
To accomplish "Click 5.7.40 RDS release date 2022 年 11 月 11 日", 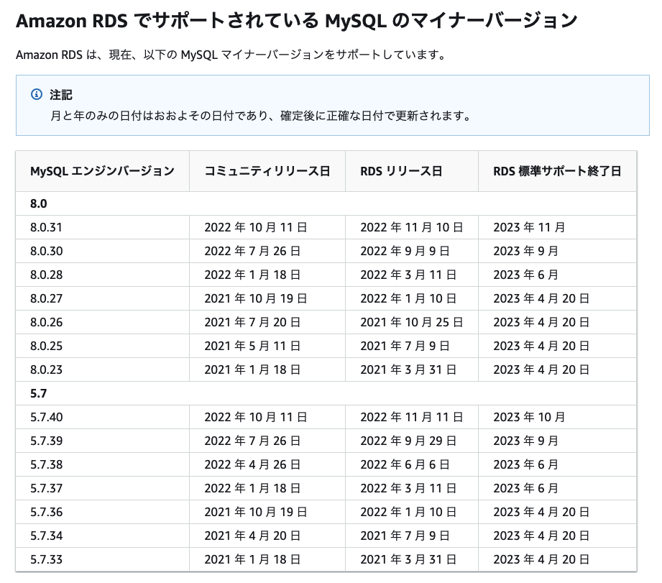I will click(412, 417).
